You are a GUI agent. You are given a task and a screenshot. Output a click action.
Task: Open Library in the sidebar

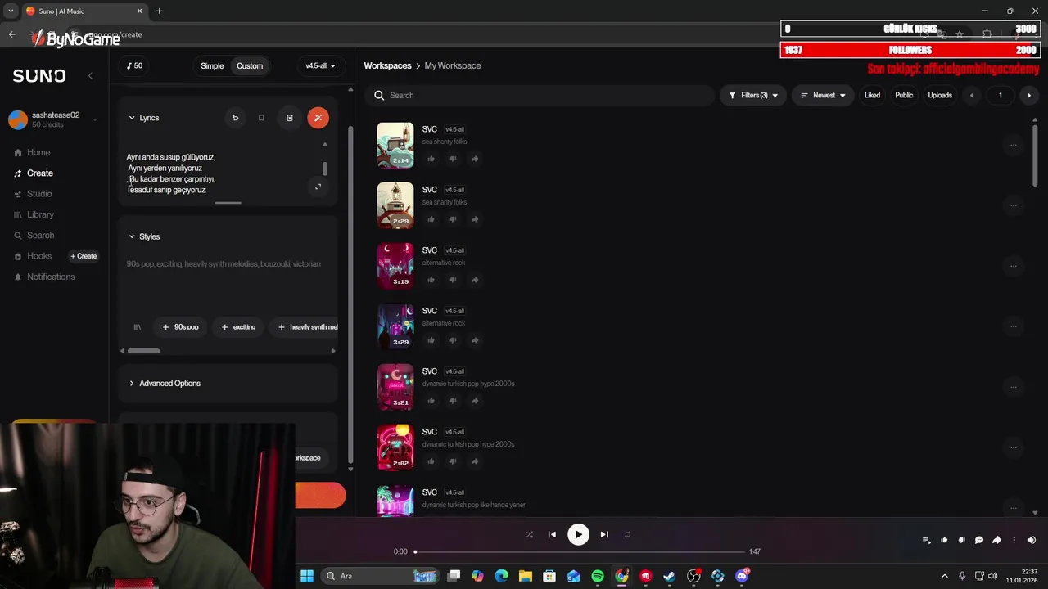(34, 214)
